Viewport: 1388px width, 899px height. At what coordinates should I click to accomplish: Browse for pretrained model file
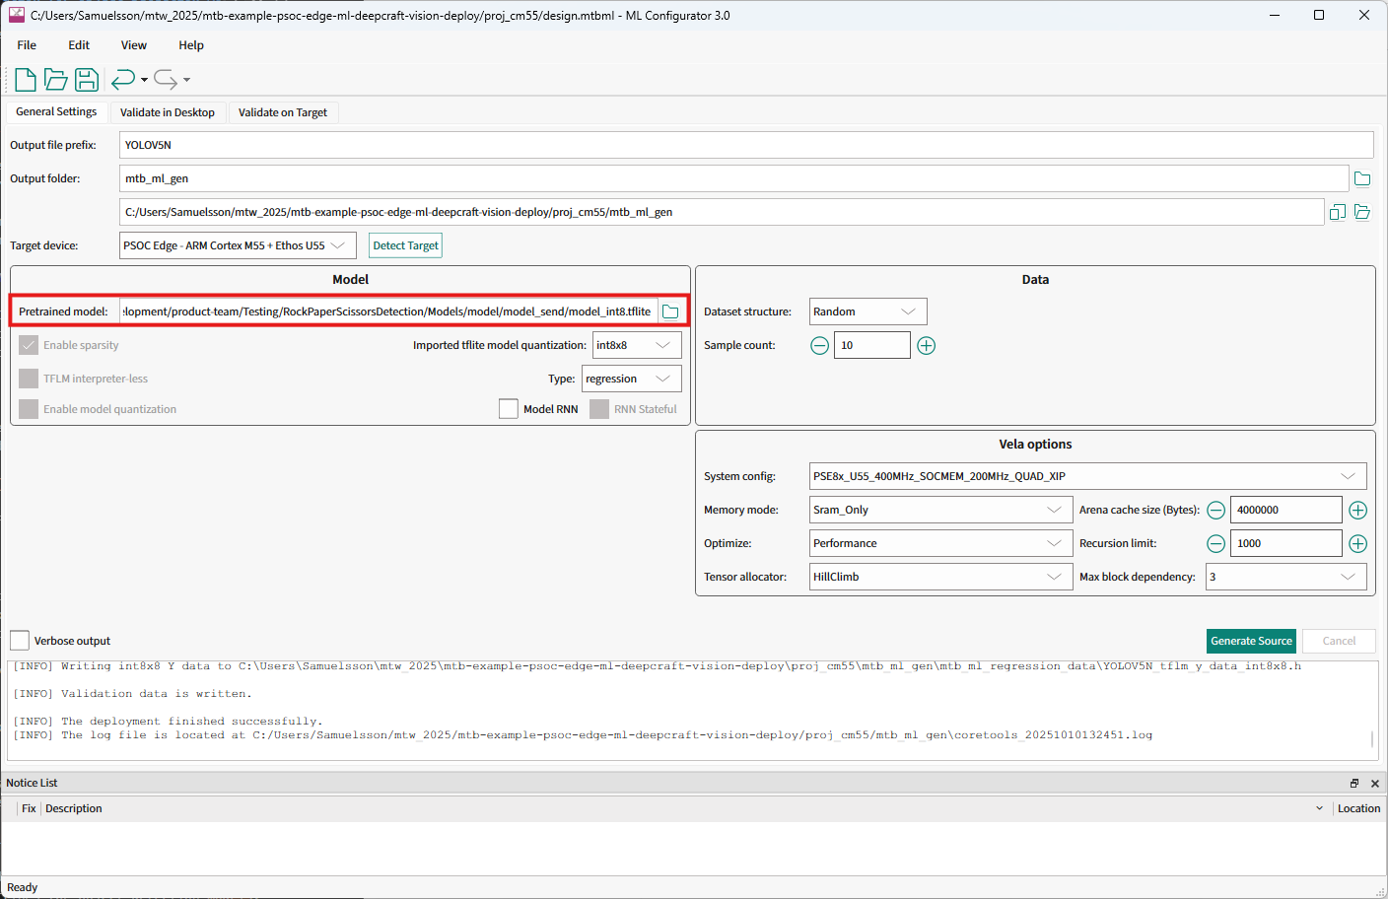(x=670, y=311)
